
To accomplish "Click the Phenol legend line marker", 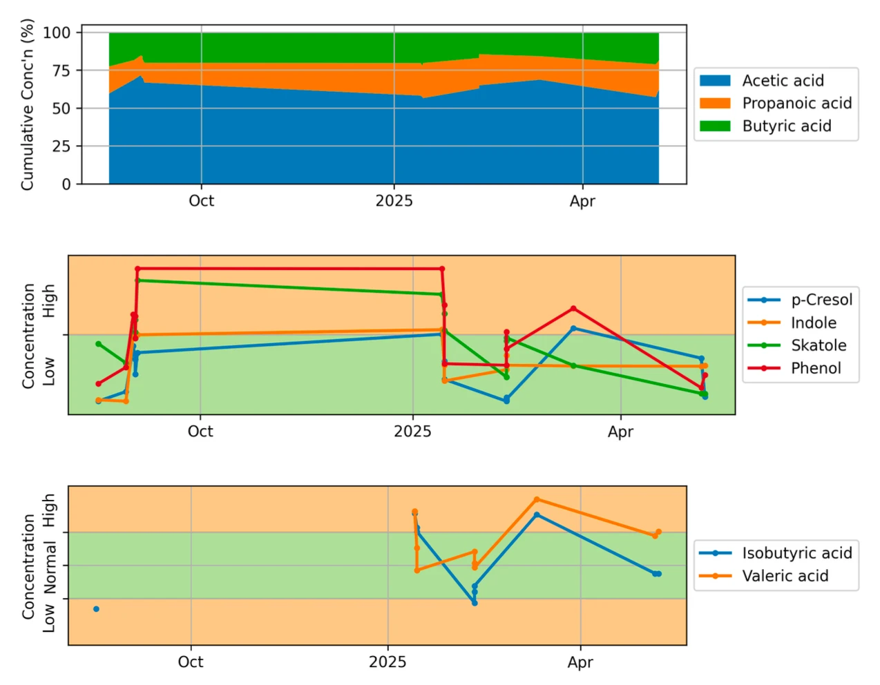I will [x=764, y=368].
